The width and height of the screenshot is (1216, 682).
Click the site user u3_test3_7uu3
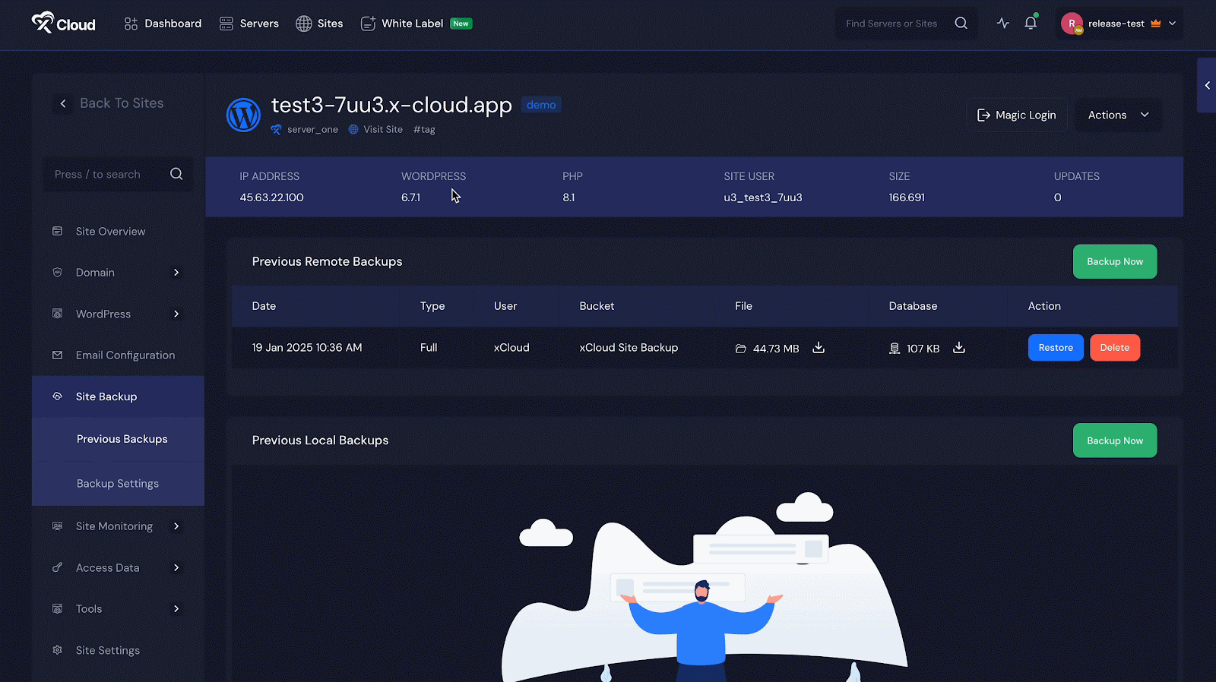pyautogui.click(x=763, y=197)
